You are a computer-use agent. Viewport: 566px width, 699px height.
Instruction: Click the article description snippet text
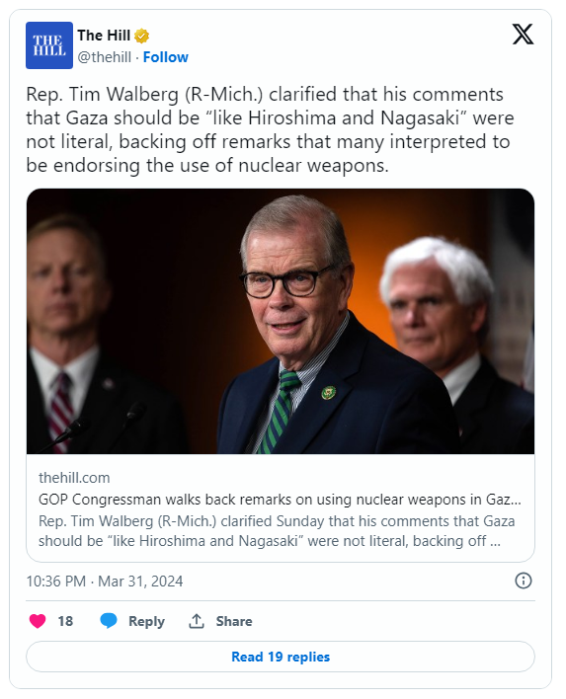tap(277, 531)
